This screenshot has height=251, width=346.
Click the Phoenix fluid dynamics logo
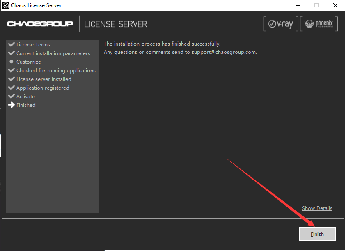pos(319,24)
